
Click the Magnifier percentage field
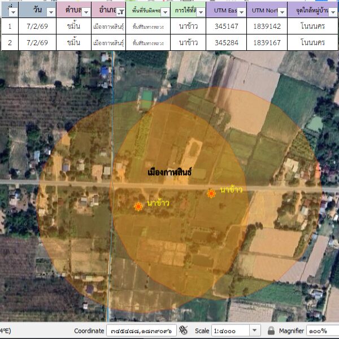[x=321, y=331]
